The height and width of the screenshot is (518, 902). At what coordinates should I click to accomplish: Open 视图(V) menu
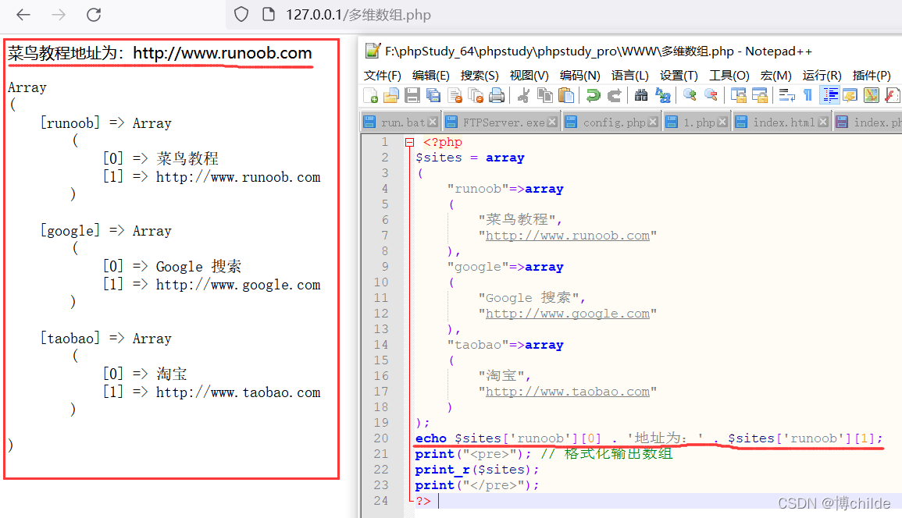529,76
